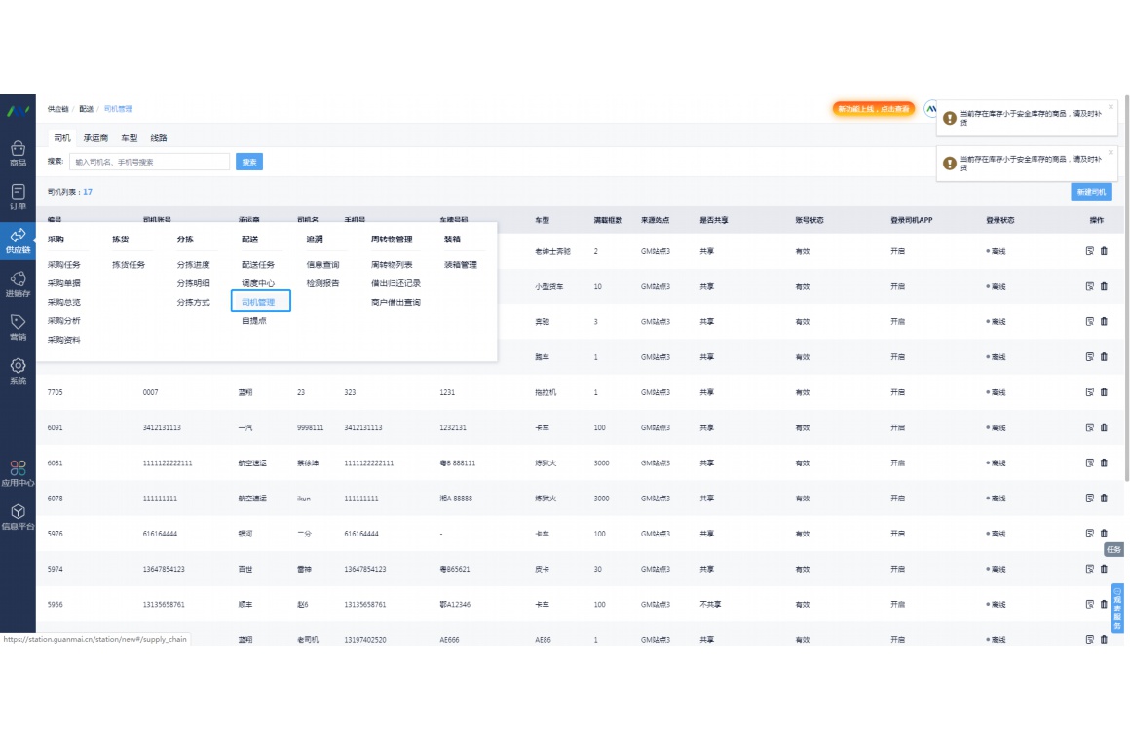Open the 营销 sidebar section

(18, 326)
